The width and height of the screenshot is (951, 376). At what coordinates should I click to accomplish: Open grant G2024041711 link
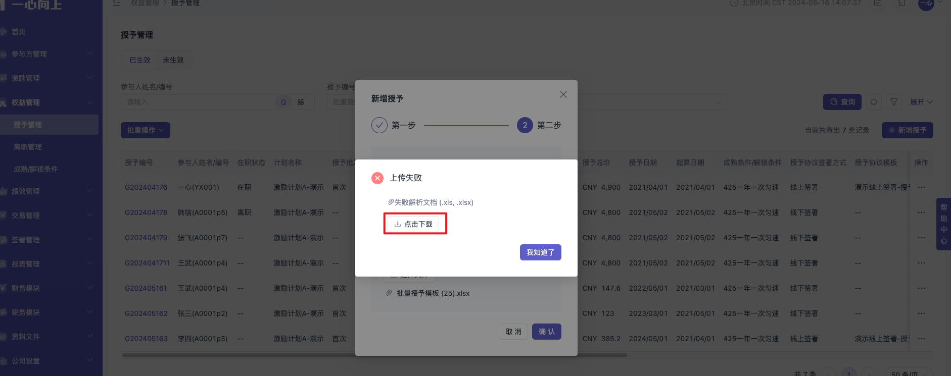(x=147, y=263)
